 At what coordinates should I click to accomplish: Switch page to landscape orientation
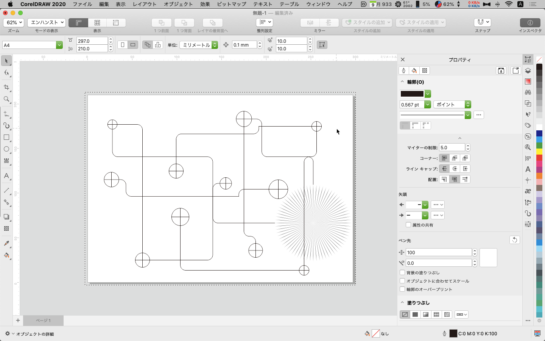[133, 45]
